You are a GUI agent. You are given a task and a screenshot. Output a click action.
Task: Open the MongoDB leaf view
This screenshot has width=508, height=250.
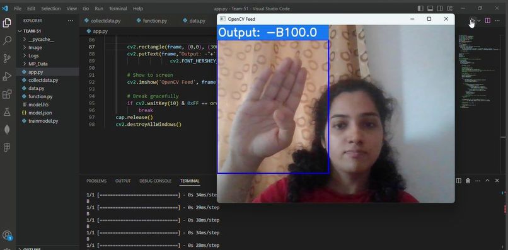coord(7,130)
